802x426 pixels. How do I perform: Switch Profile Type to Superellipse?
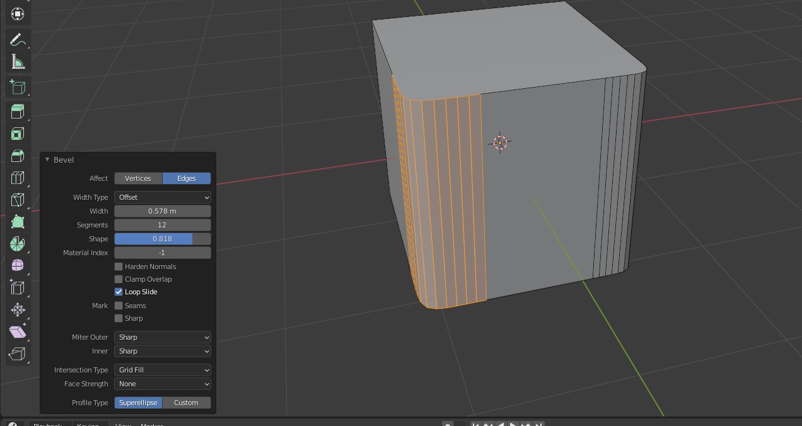(x=138, y=403)
